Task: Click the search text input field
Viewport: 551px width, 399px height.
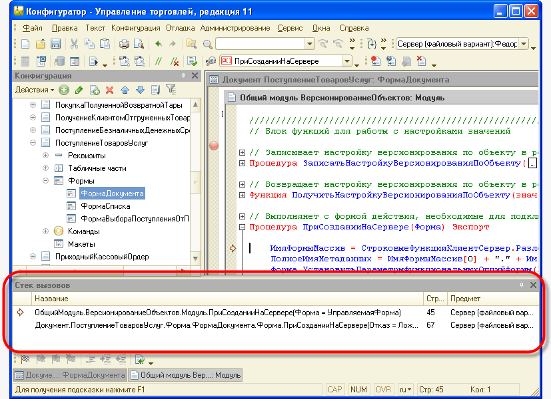Action: click(261, 44)
